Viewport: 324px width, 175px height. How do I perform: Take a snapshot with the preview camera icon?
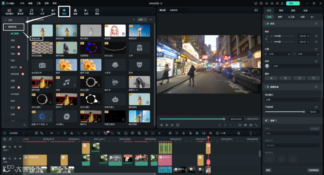[x=245, y=125]
